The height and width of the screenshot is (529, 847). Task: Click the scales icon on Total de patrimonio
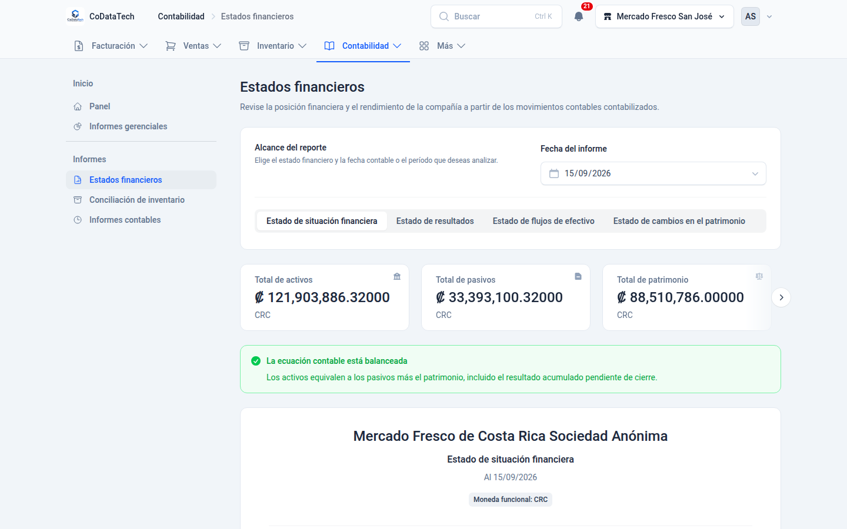(759, 276)
